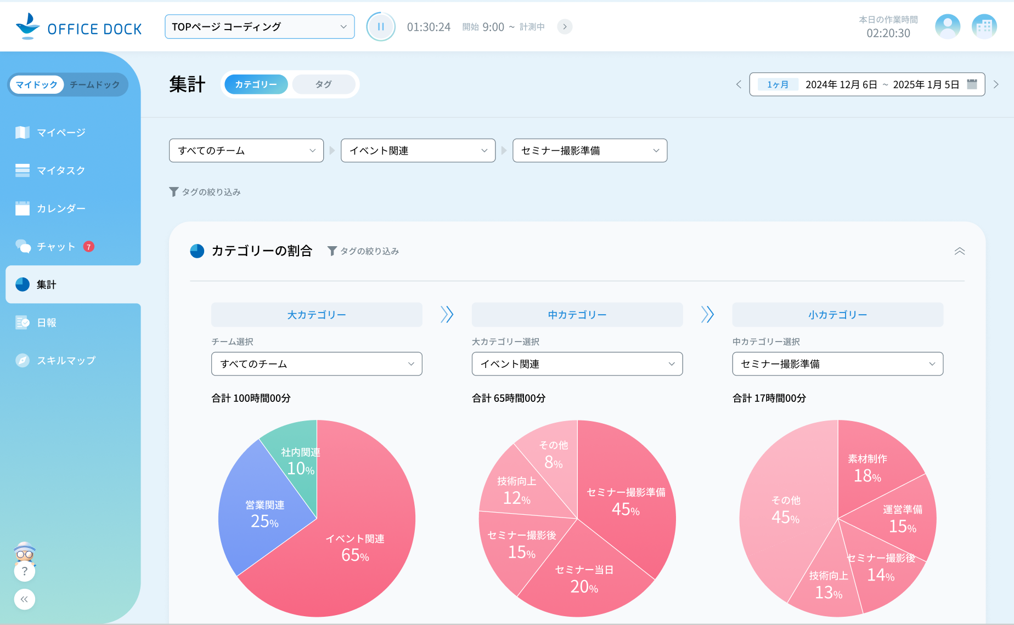
Task: Open the TOPページ コーディング task selector
Action: pyautogui.click(x=259, y=26)
